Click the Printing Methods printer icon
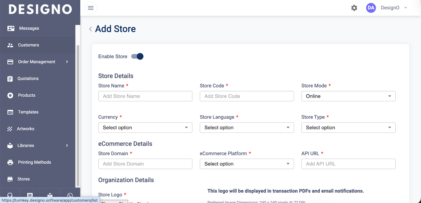The height and width of the screenshot is (203, 421). (10, 162)
